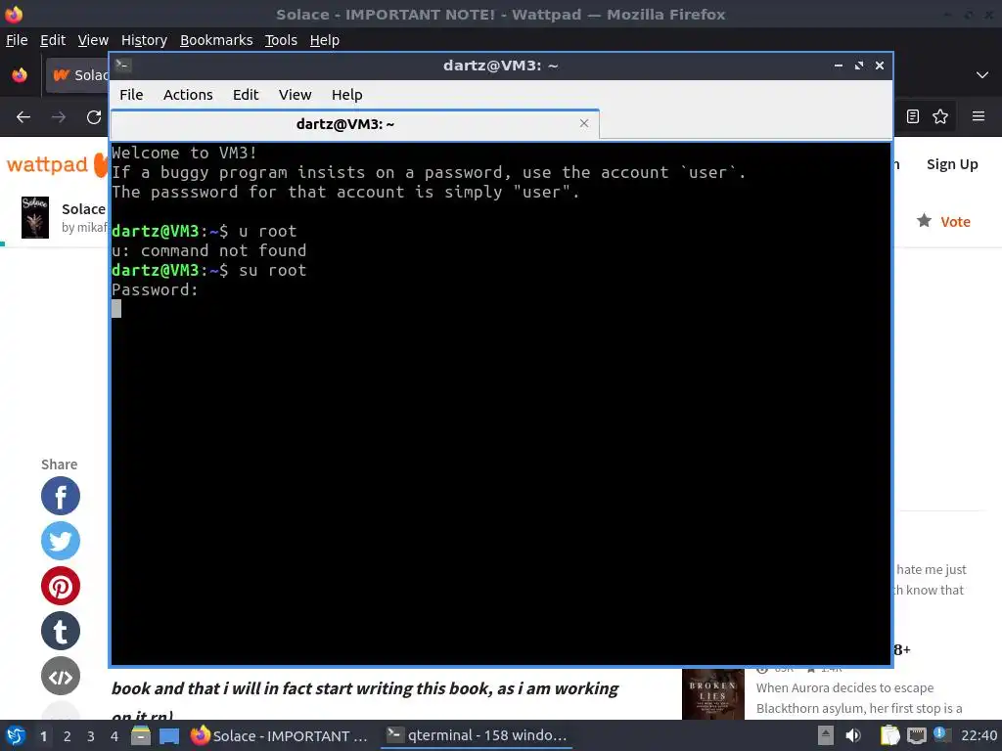Switch to virtual desktop 4

click(114, 736)
